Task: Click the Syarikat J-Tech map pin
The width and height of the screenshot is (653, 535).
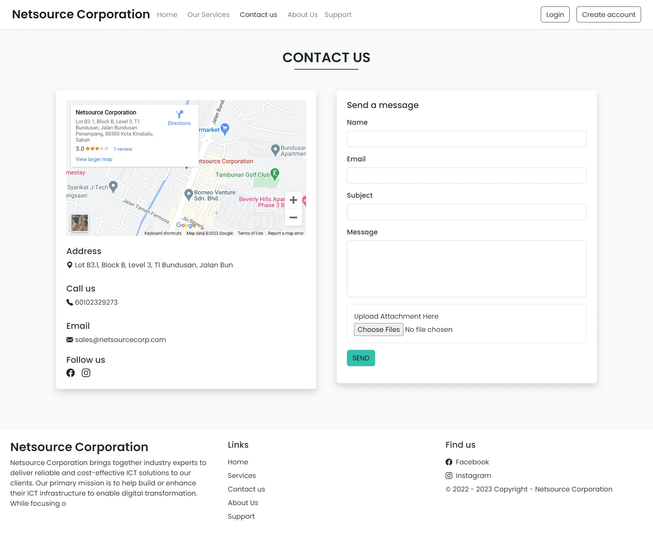Action: 113,186
